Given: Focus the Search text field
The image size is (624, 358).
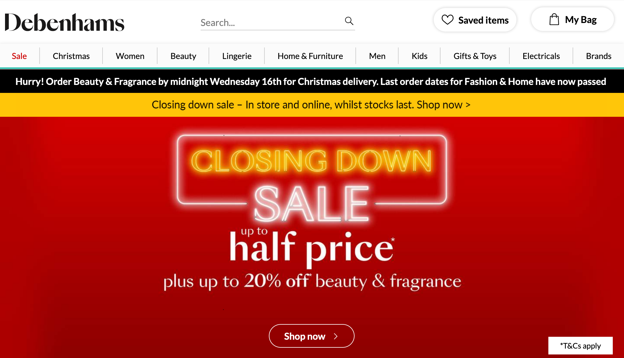Looking at the screenshot, I should click(x=272, y=22).
